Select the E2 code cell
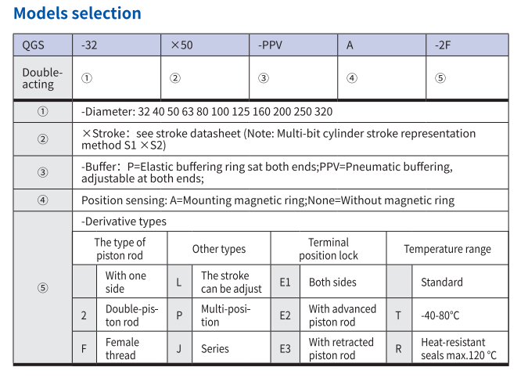 285,315
